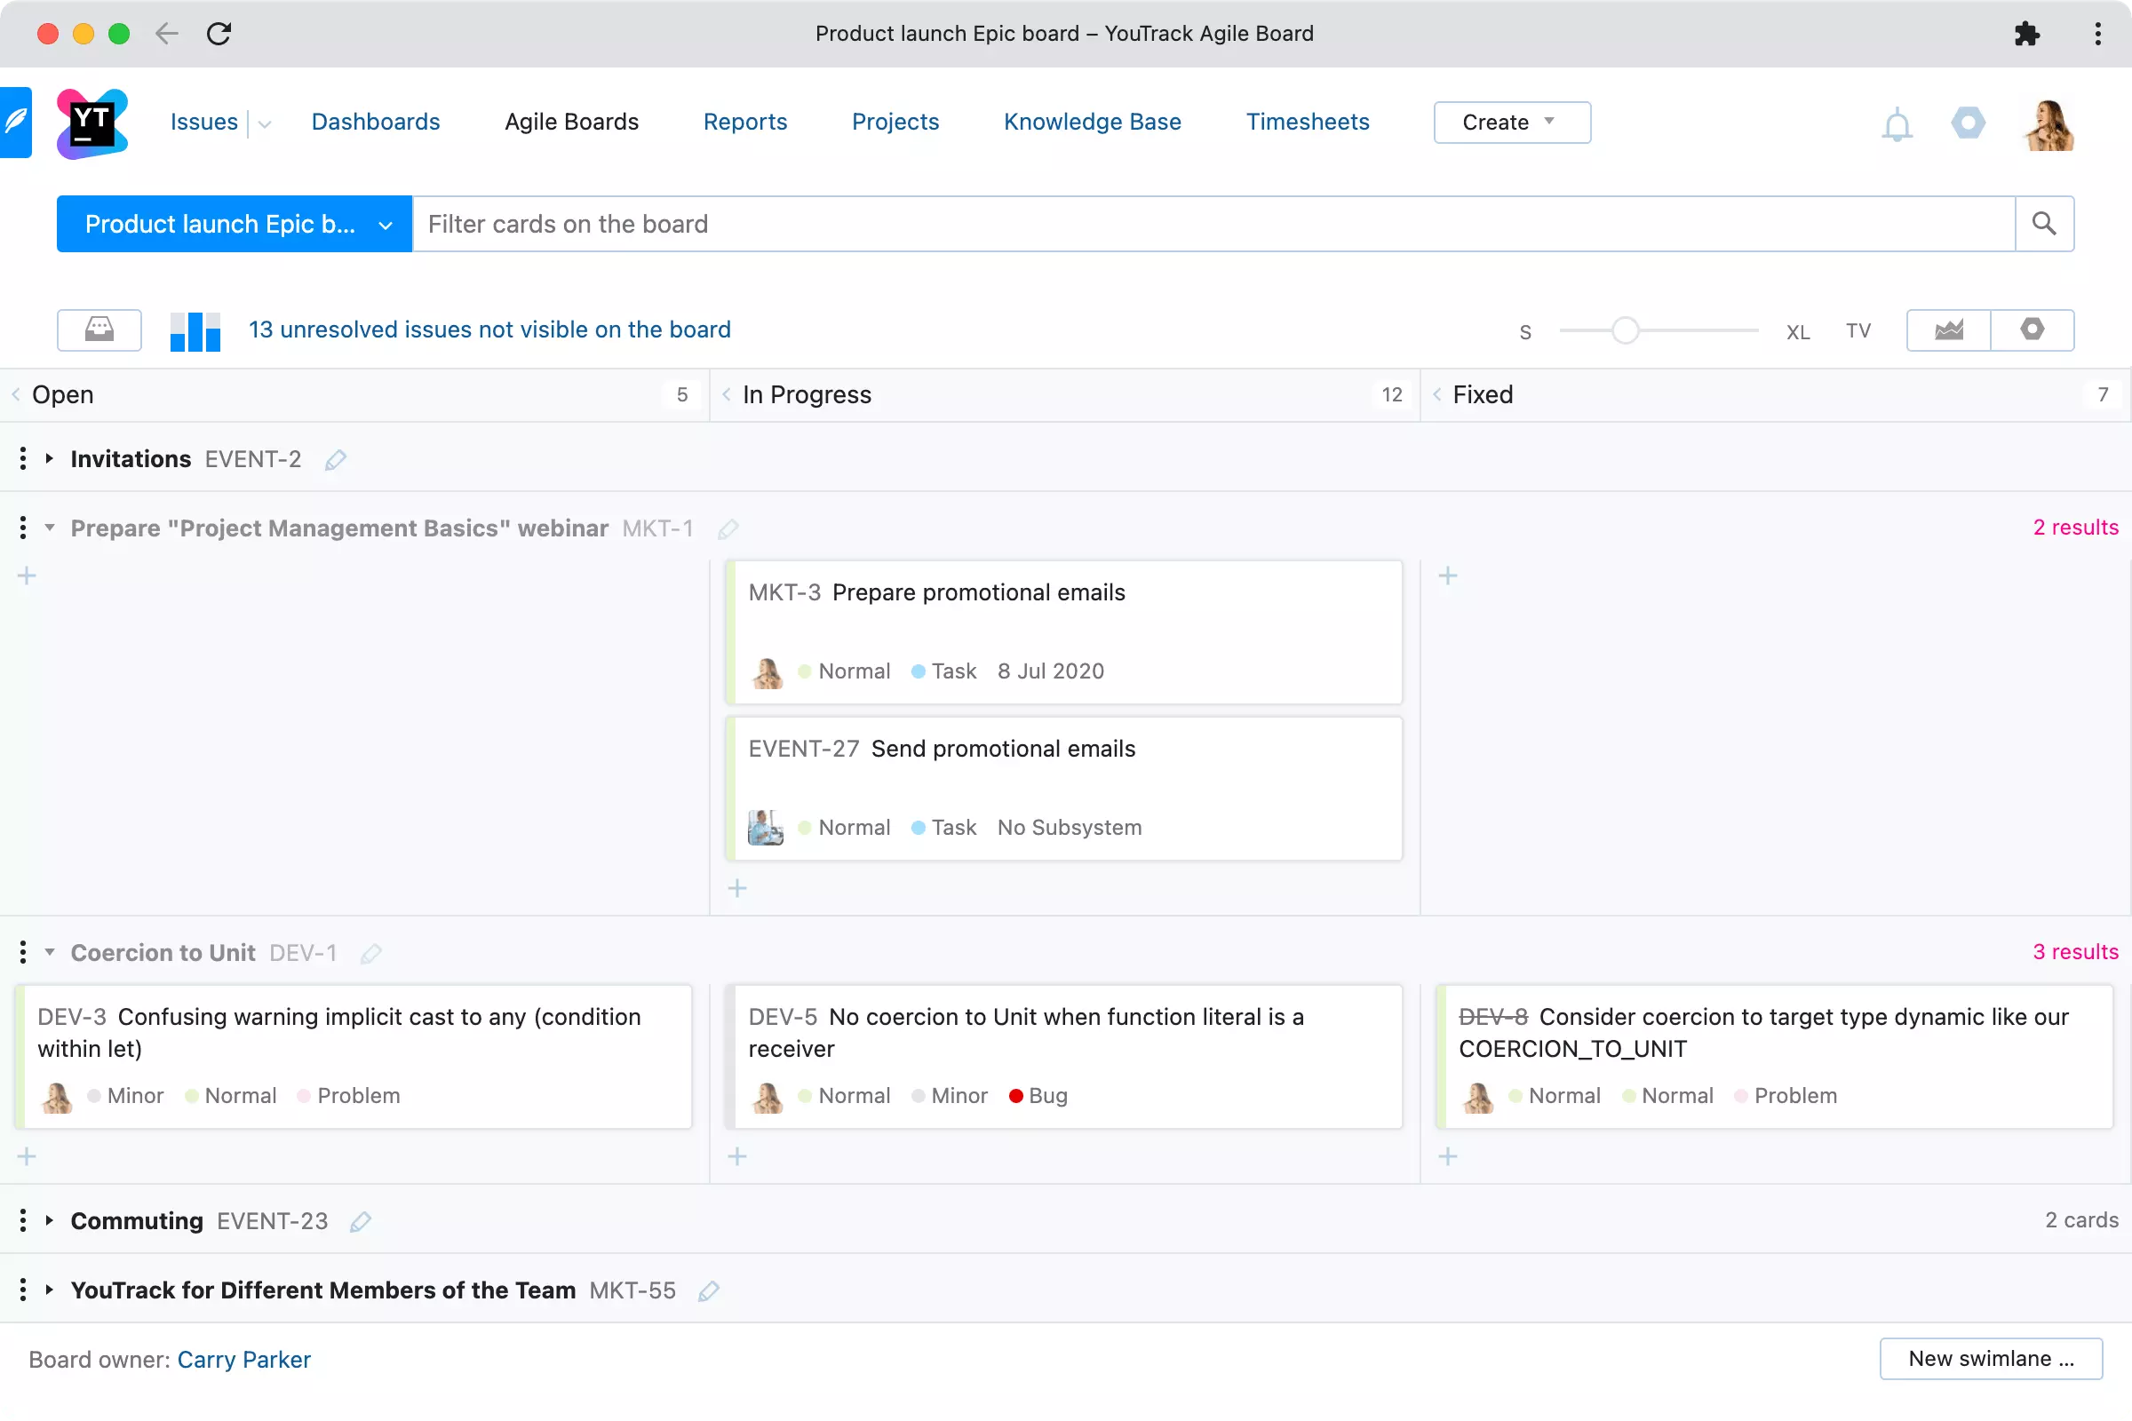Click the blue feather icon tab

(x=15, y=123)
